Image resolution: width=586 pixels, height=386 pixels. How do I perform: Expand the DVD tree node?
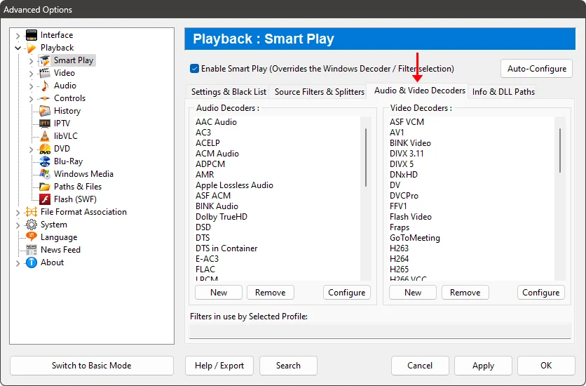click(x=32, y=149)
